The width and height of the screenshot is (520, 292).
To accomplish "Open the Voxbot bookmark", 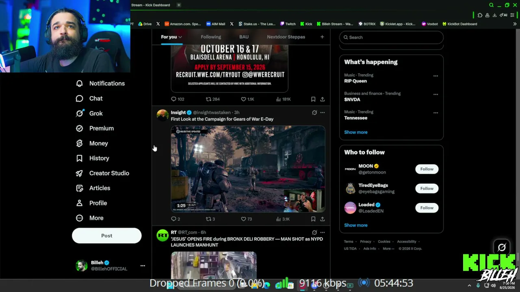I will pyautogui.click(x=430, y=24).
